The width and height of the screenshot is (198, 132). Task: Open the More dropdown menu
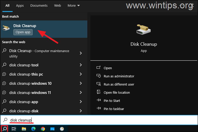[73, 5]
